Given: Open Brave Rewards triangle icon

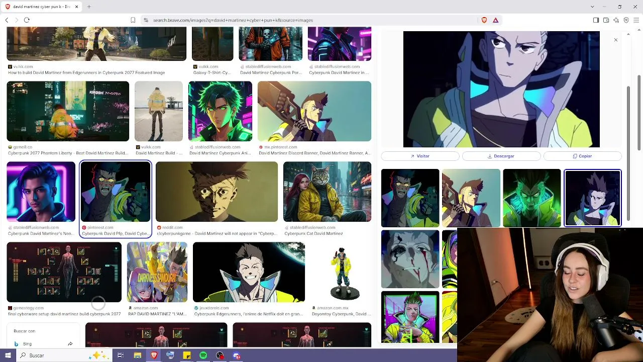Looking at the screenshot, I should point(495,20).
